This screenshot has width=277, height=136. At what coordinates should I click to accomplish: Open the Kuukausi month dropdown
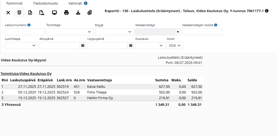pyautogui.click(x=150, y=46)
